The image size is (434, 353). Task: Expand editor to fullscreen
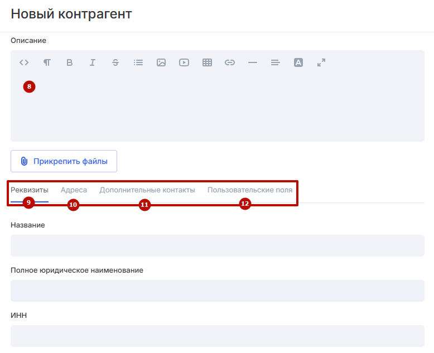click(x=321, y=62)
